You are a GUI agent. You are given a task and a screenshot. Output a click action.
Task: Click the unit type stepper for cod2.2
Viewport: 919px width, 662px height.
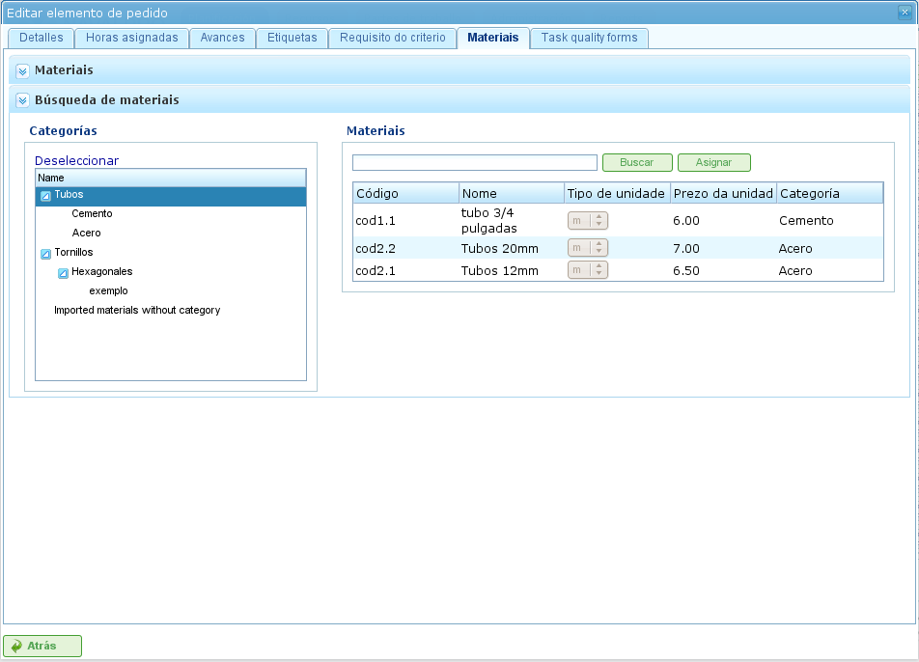(x=599, y=249)
